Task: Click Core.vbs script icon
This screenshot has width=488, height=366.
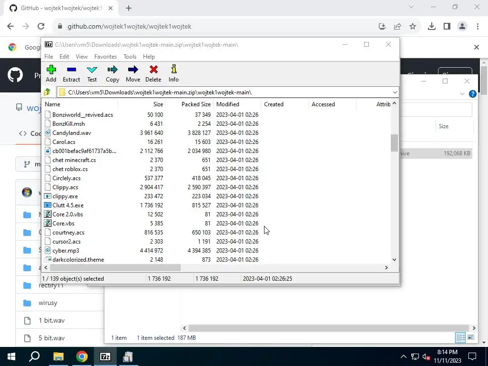Action: coord(47,224)
